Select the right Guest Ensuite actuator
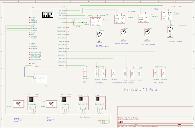 coord(163,73)
